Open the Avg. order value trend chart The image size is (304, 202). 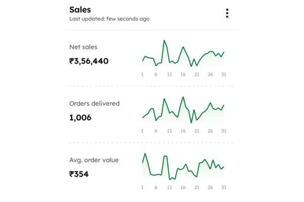183,167
